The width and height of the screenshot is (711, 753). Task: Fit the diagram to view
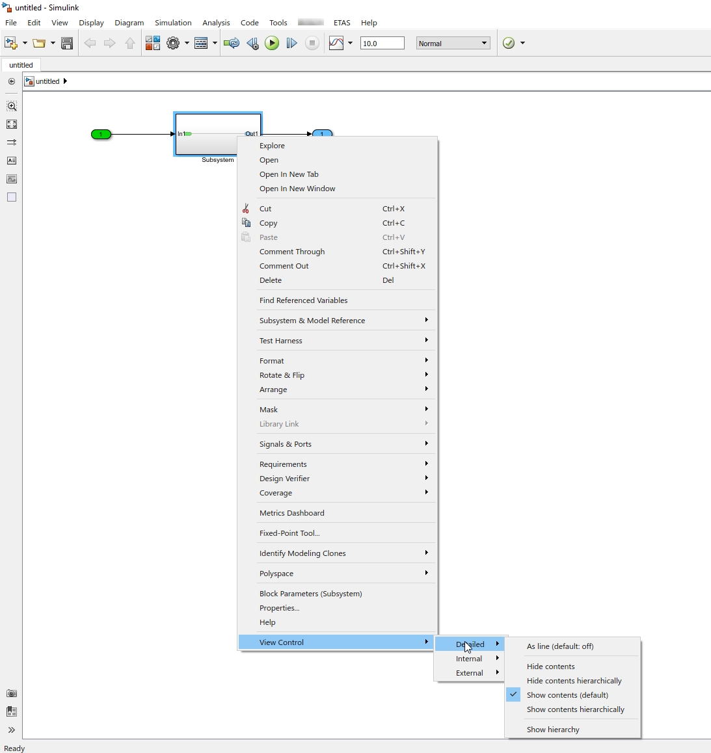point(12,124)
